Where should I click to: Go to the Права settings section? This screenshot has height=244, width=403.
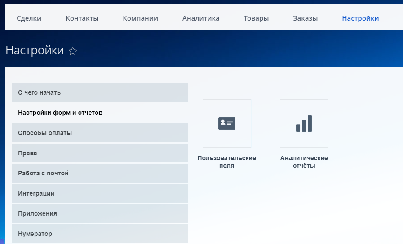[100, 153]
